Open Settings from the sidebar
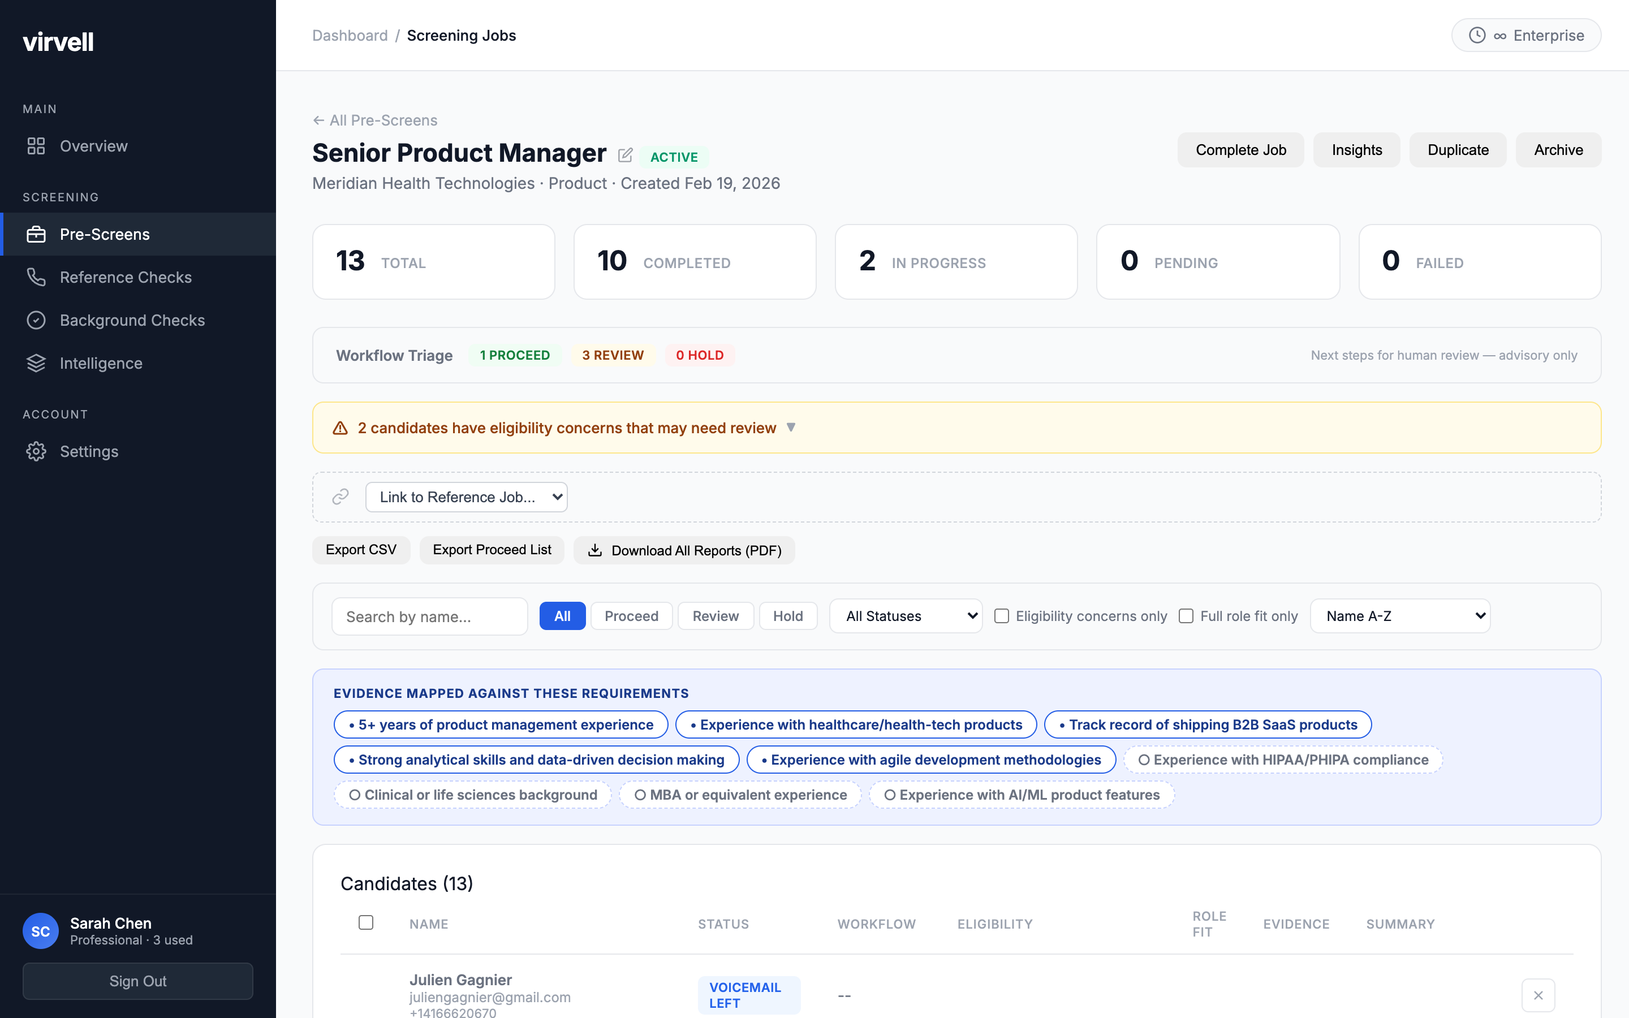1629x1018 pixels. (89, 451)
